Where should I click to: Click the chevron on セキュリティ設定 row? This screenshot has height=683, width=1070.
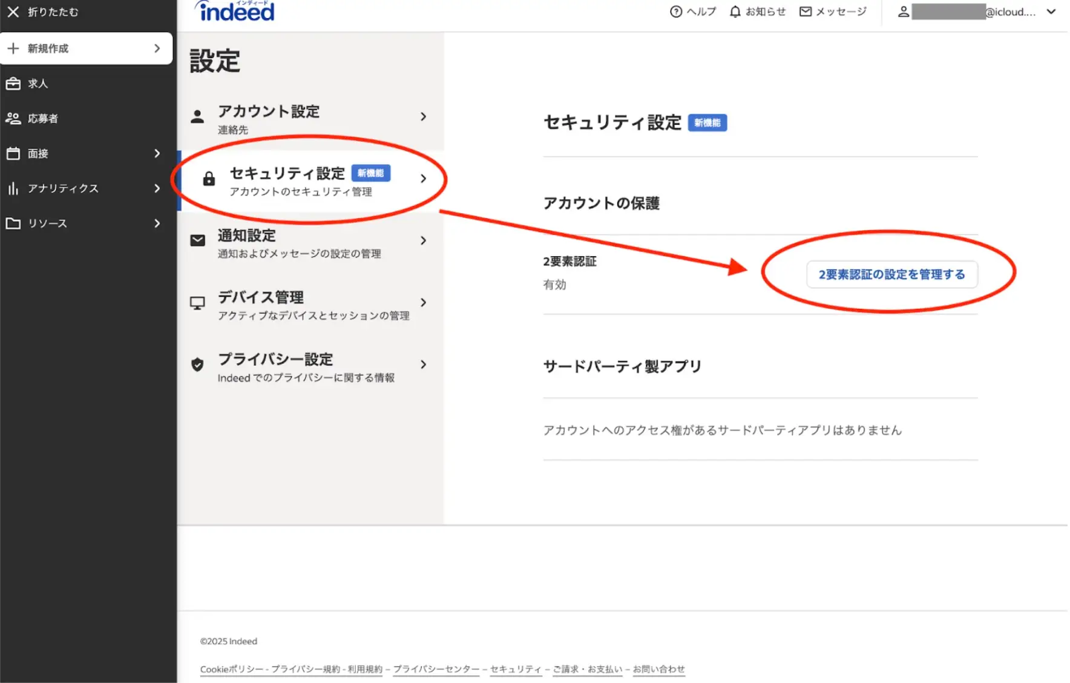click(x=424, y=179)
